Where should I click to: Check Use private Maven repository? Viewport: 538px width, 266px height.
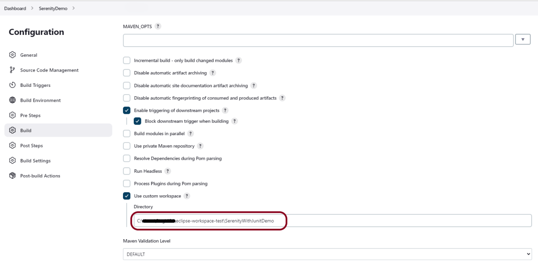click(127, 146)
